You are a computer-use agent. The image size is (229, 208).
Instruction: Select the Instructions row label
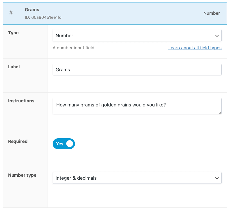21,101
